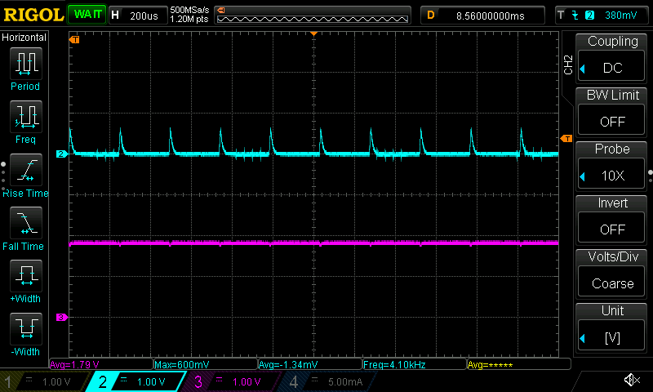Click the trigger position T marker at top-left
The image size is (653, 392).
point(74,39)
